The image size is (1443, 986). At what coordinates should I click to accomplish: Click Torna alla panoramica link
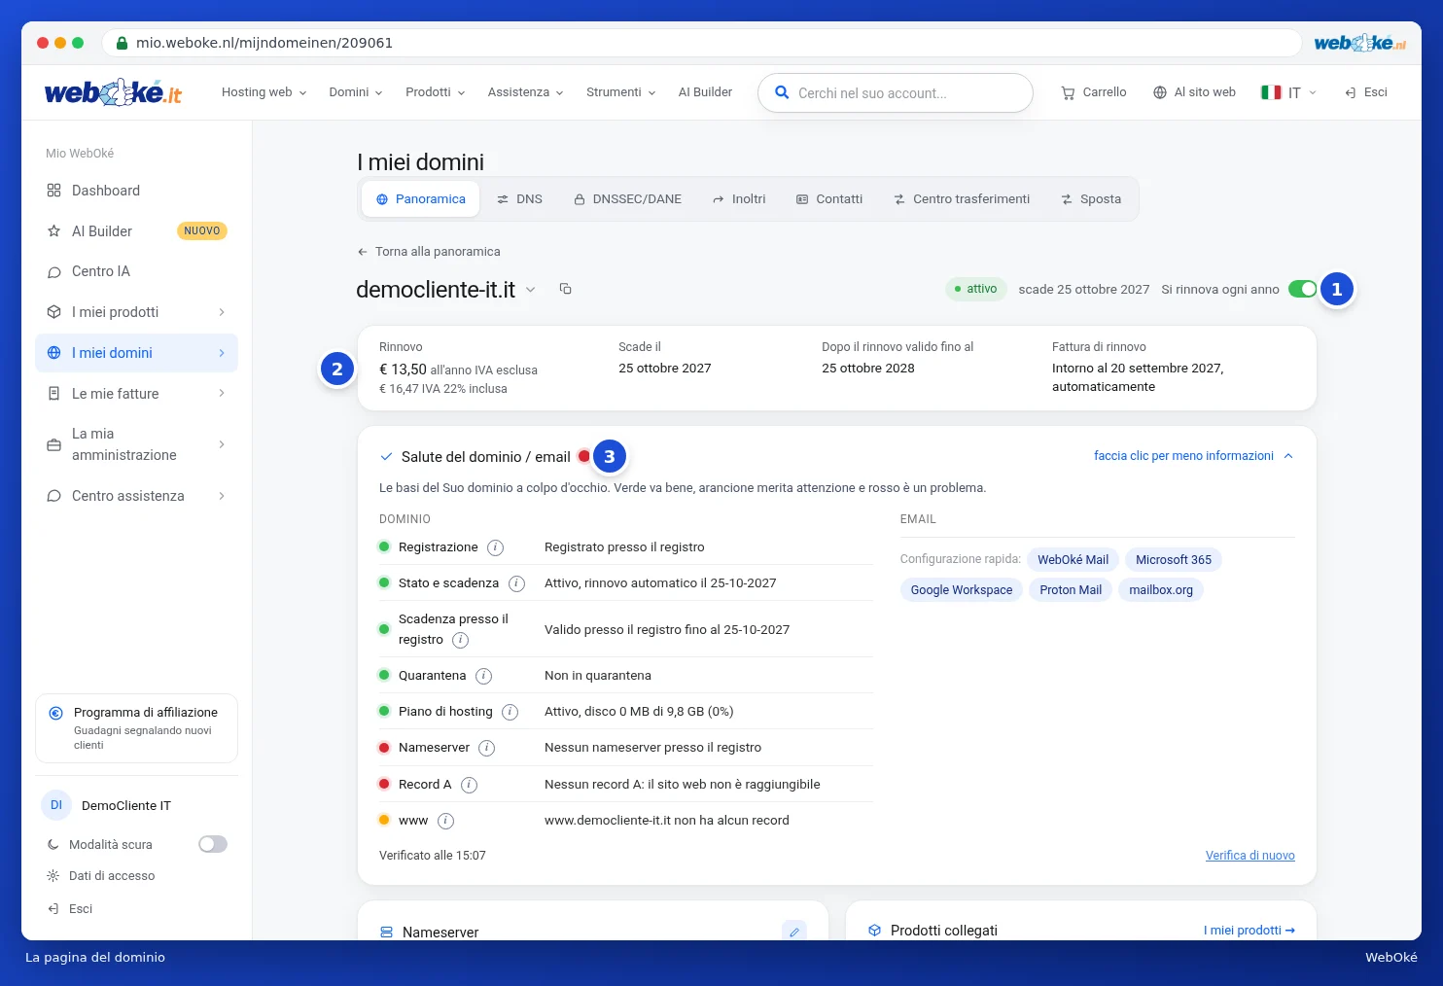(x=429, y=252)
